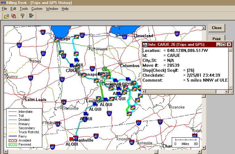Click map vertical scrollbar down arrow
235x154 pixels.
pyautogui.click(x=204, y=148)
